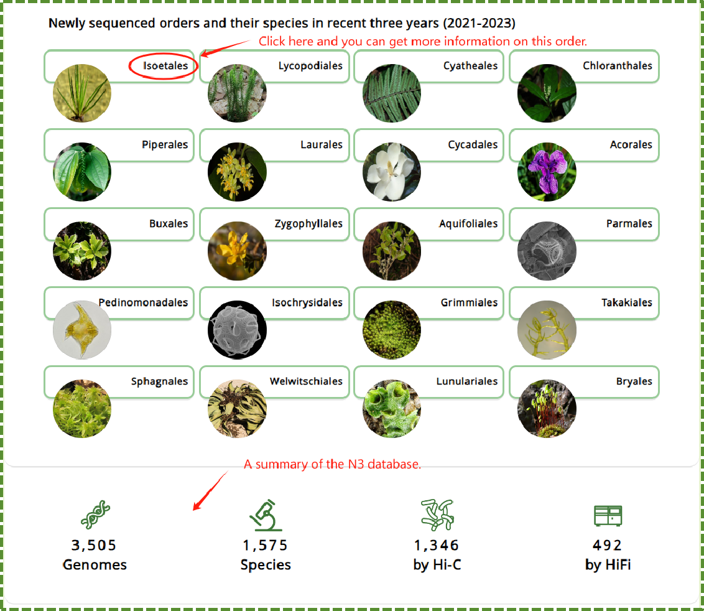Click the Welwitschiales plant thumbnail
The height and width of the screenshot is (611, 704).
[237, 409]
